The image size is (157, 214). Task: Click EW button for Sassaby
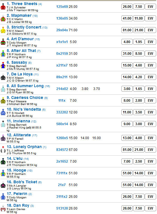click(x=150, y=65)
